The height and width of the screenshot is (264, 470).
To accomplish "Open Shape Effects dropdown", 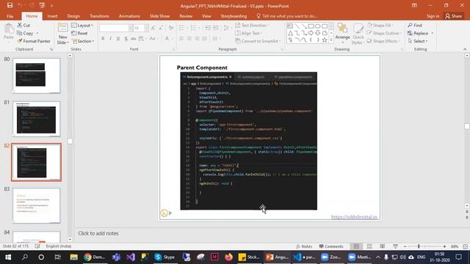I will click(383, 41).
